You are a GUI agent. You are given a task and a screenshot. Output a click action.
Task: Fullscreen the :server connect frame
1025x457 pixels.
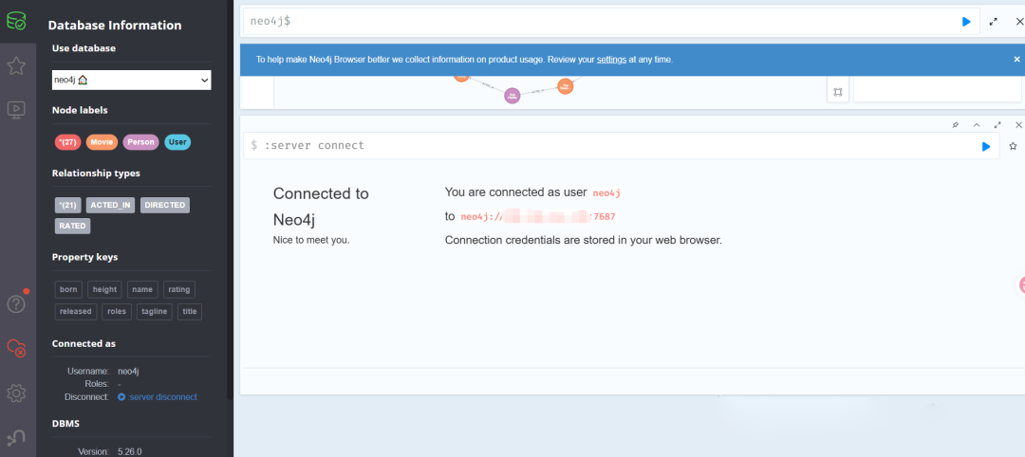(x=997, y=125)
